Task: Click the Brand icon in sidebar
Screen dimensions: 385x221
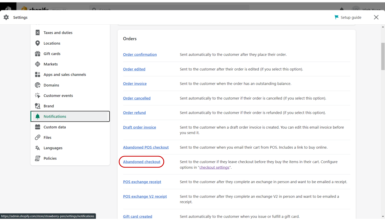Action: (38, 106)
